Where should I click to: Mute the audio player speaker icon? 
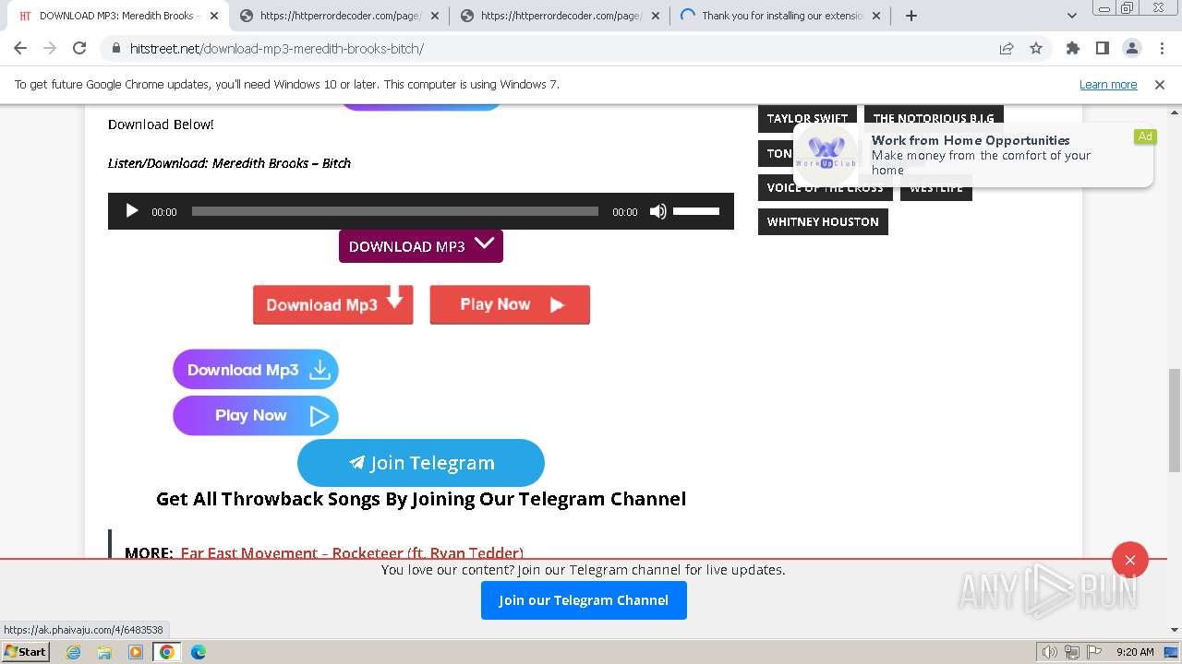pos(657,211)
